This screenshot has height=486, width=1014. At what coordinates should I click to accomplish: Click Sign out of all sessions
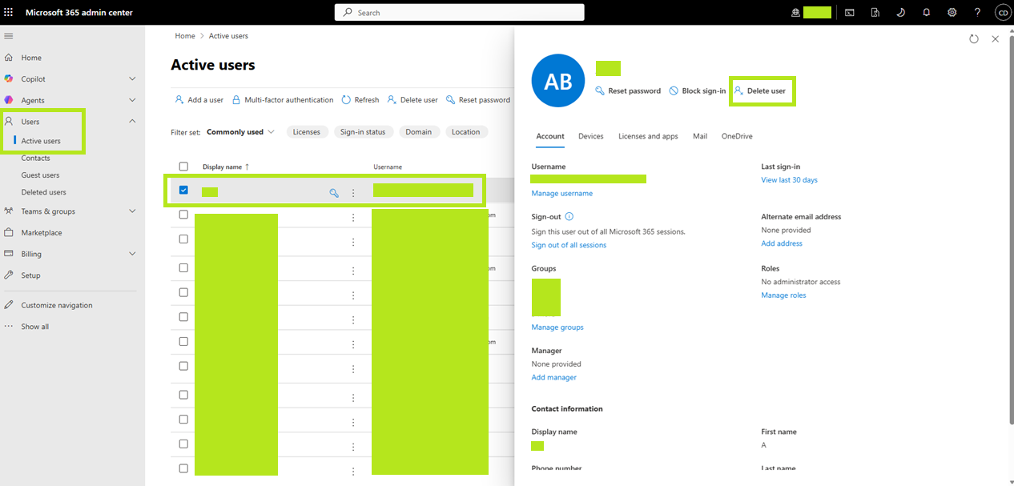click(569, 245)
